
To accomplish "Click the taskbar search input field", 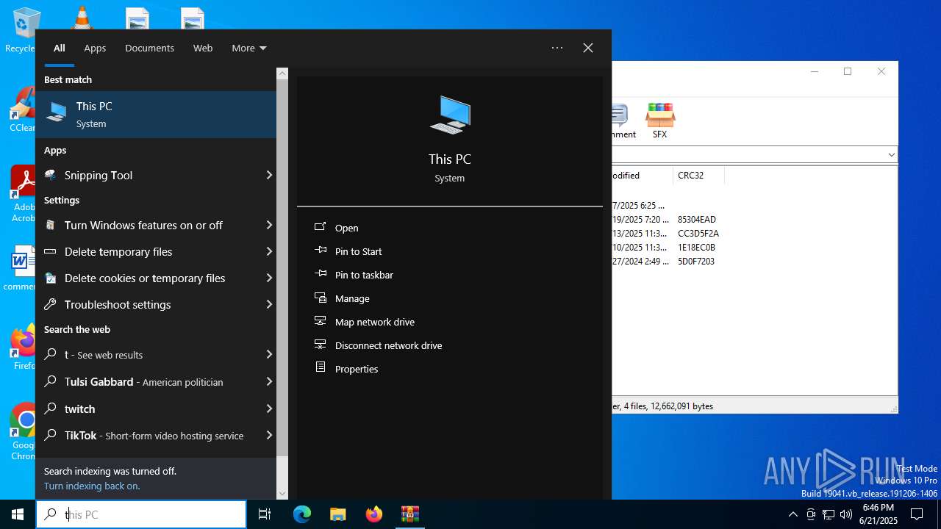I will pyautogui.click(x=141, y=514).
